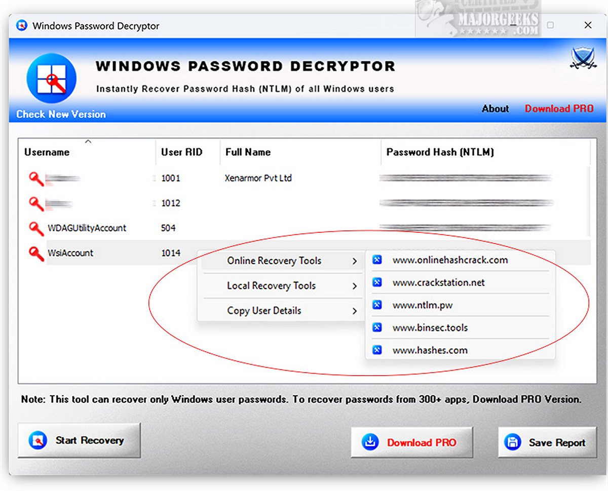Click the icon next to www.onlinehashcrack.com

click(x=377, y=260)
